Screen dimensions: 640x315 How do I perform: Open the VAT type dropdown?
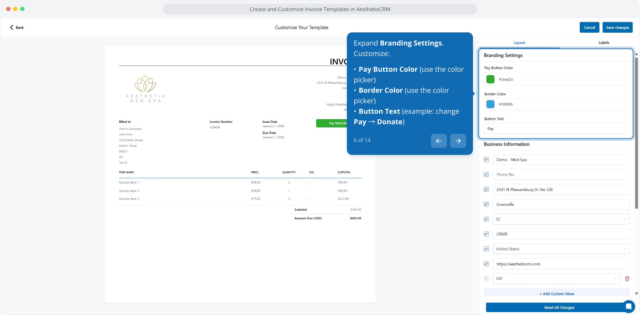click(556, 279)
